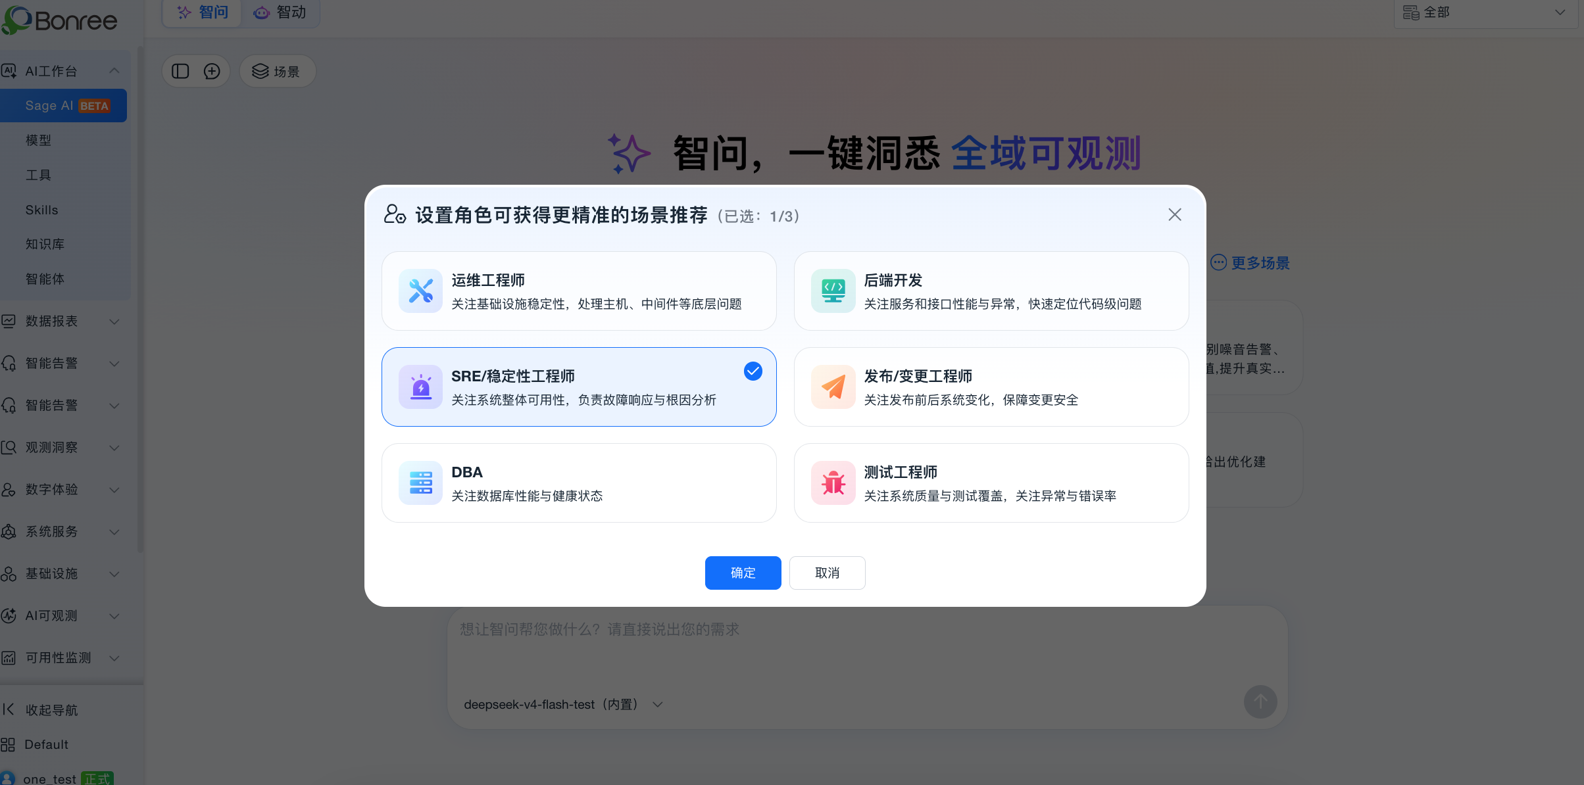Click the 确定 confirm button
The width and height of the screenshot is (1584, 785).
click(x=743, y=573)
